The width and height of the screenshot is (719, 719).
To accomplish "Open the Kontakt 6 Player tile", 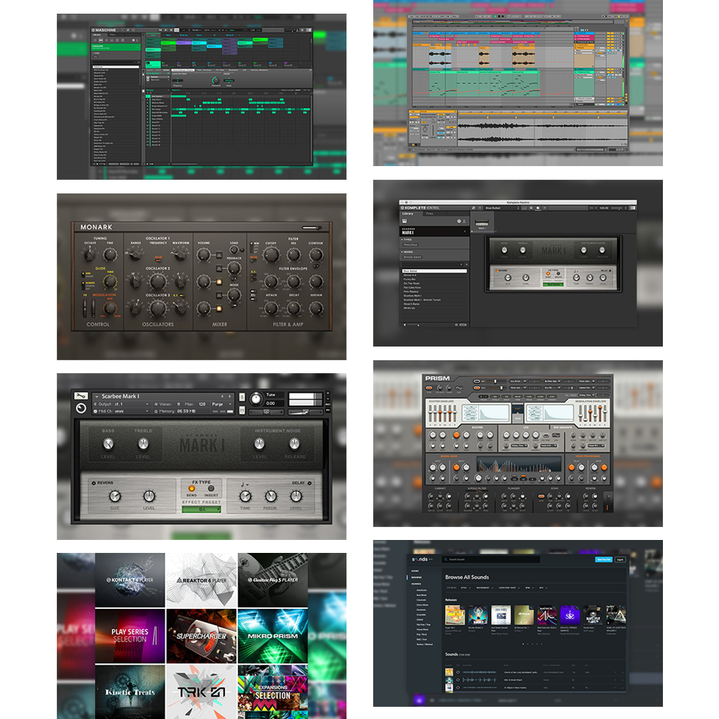I will [129, 580].
